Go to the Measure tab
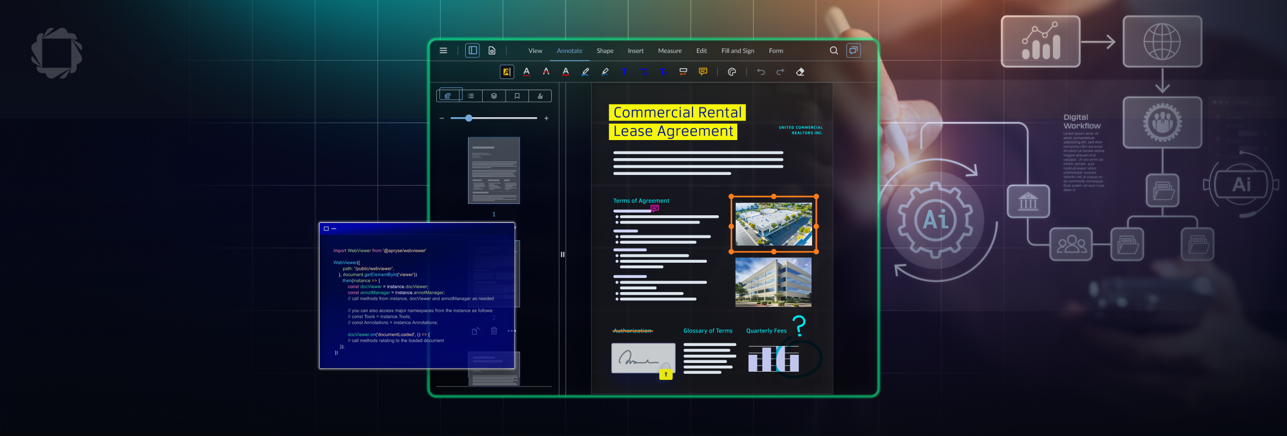 click(670, 51)
